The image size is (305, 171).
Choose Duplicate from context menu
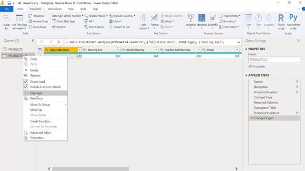(x=45, y=93)
